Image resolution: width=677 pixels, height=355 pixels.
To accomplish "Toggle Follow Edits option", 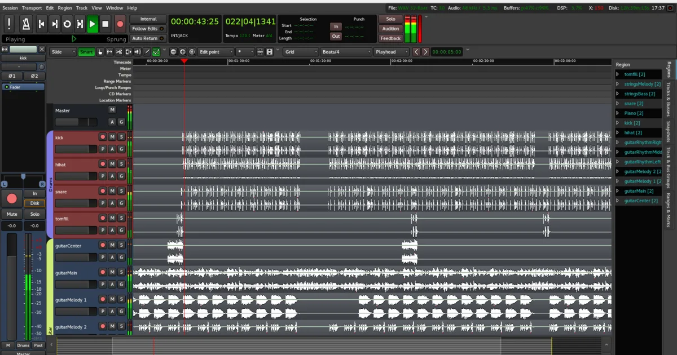I will pyautogui.click(x=148, y=29).
